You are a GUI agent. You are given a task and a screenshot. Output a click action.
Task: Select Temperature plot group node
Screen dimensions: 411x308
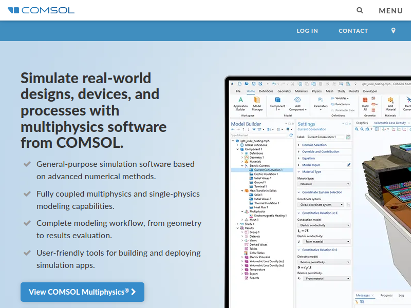coord(257,270)
